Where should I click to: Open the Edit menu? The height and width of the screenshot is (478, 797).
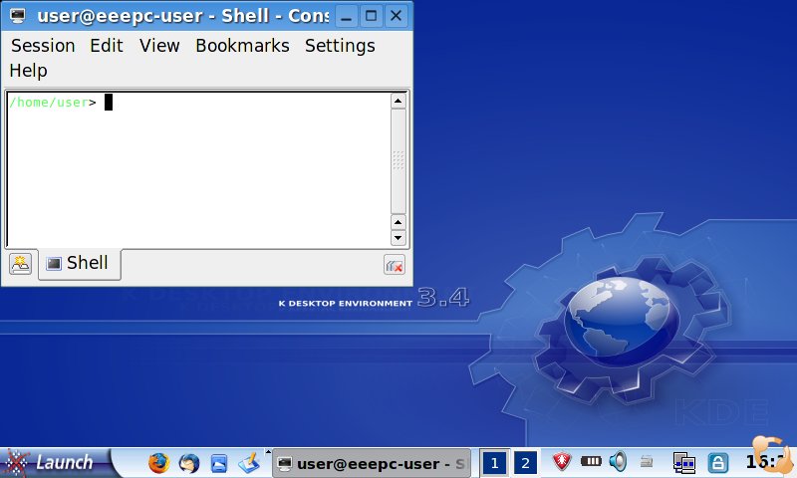(107, 46)
